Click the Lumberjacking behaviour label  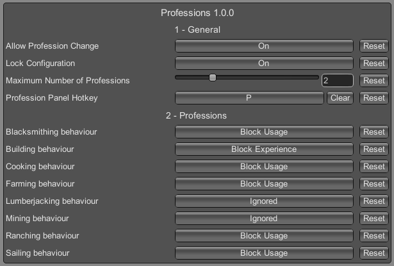point(52,201)
